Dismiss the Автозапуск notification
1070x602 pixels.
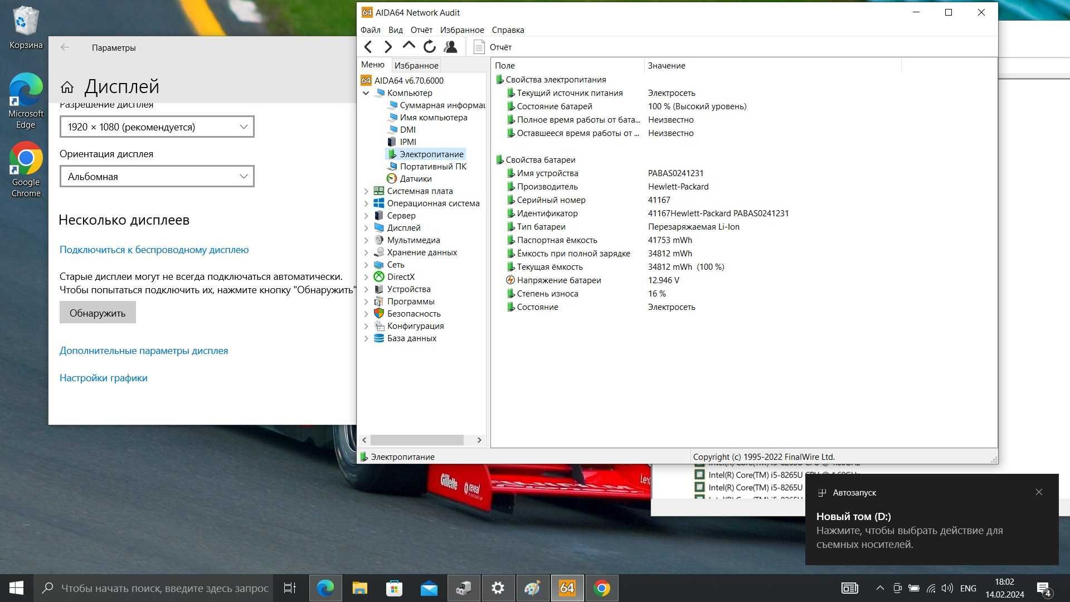(1039, 492)
